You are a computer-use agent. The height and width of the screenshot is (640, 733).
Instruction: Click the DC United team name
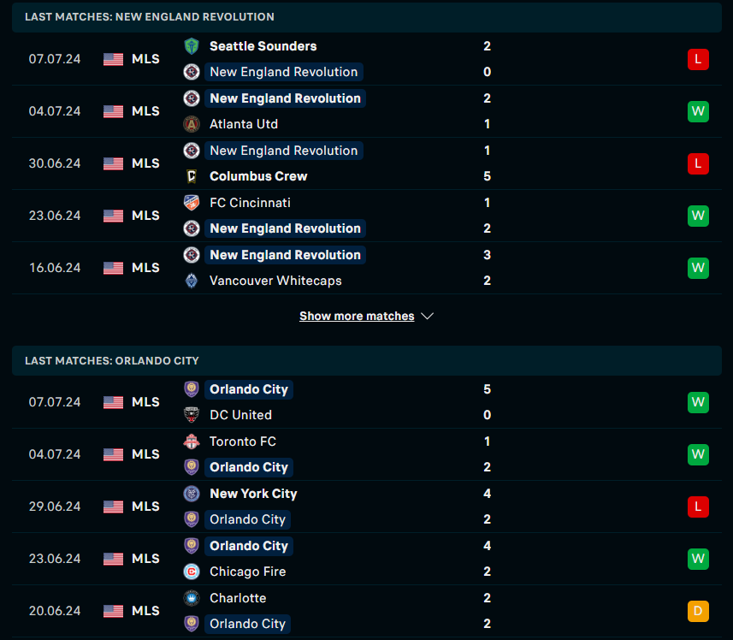pos(240,415)
